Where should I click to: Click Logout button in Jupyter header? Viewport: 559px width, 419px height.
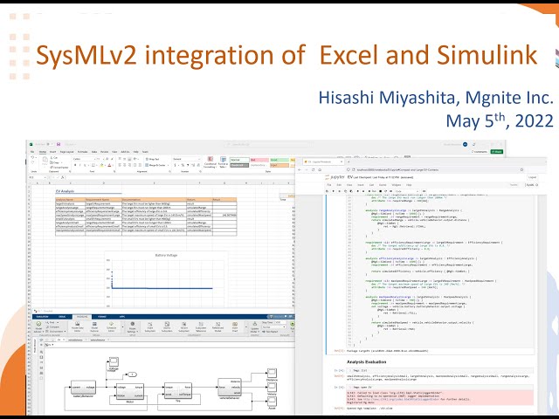(x=532, y=177)
